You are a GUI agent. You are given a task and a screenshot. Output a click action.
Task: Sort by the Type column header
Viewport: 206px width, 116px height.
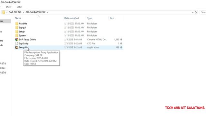pos(89,18)
